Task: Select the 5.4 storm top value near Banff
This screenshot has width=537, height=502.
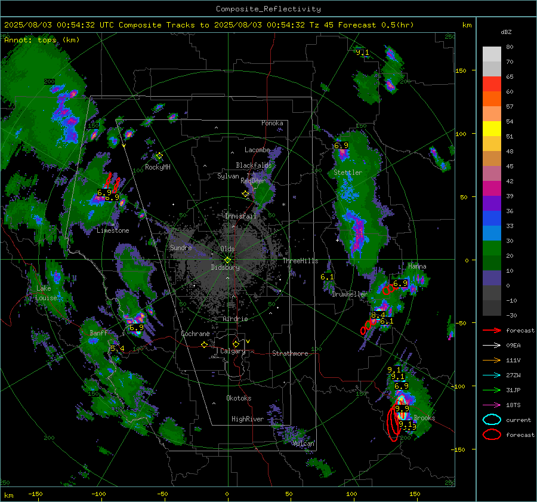Action: (x=118, y=349)
